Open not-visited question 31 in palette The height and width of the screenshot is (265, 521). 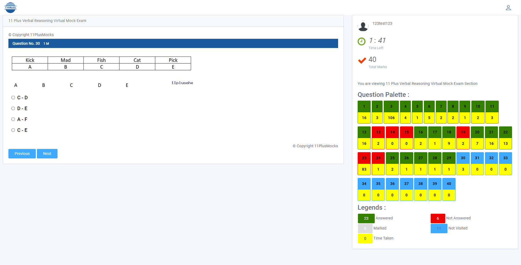(477, 158)
